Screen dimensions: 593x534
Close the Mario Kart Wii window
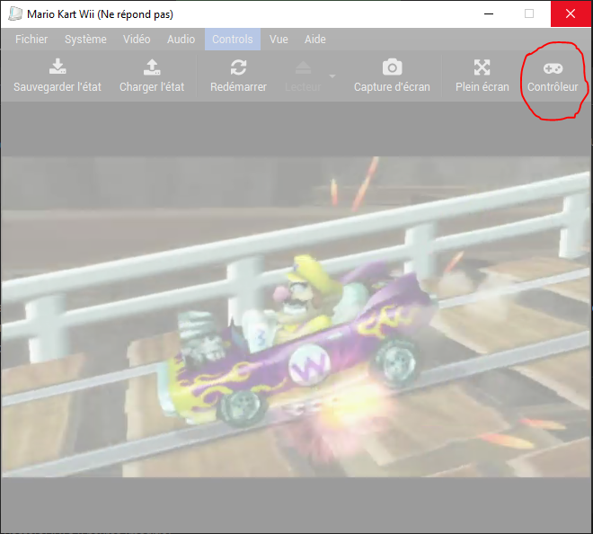click(x=571, y=14)
